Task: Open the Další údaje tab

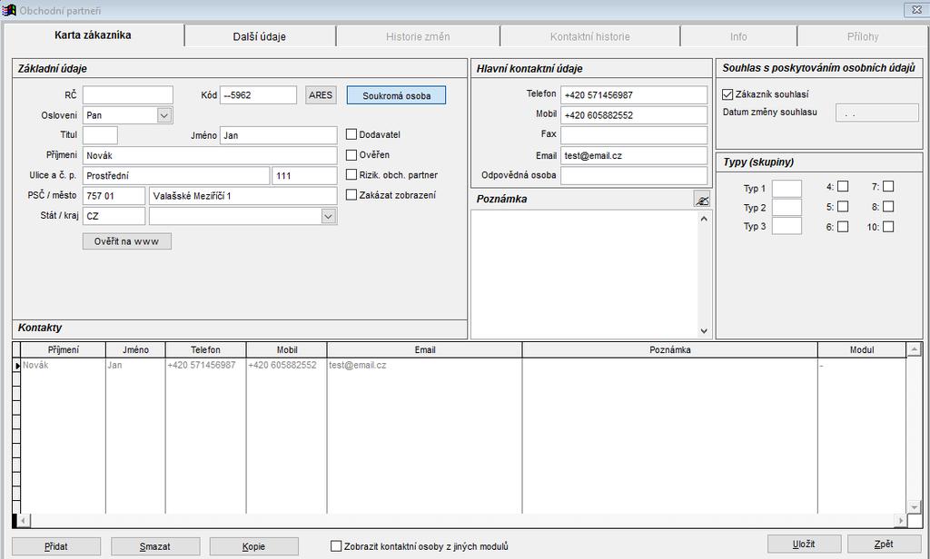Action: 260,36
